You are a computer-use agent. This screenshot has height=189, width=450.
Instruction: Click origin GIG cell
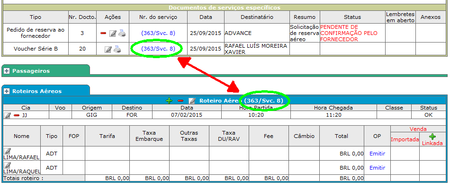(92, 115)
